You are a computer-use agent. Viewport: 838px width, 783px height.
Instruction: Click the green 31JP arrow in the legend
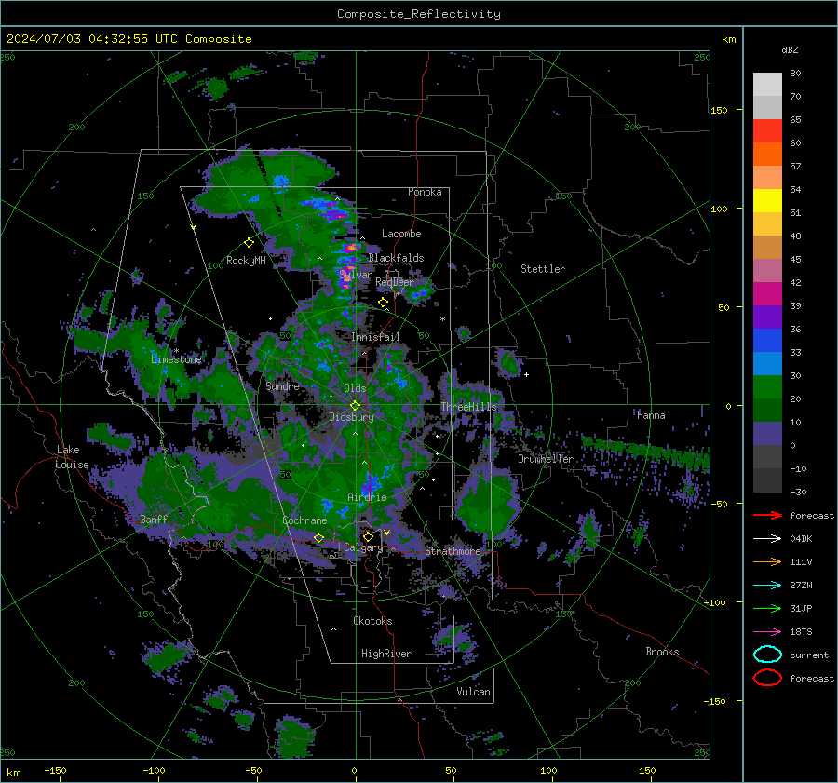click(767, 608)
